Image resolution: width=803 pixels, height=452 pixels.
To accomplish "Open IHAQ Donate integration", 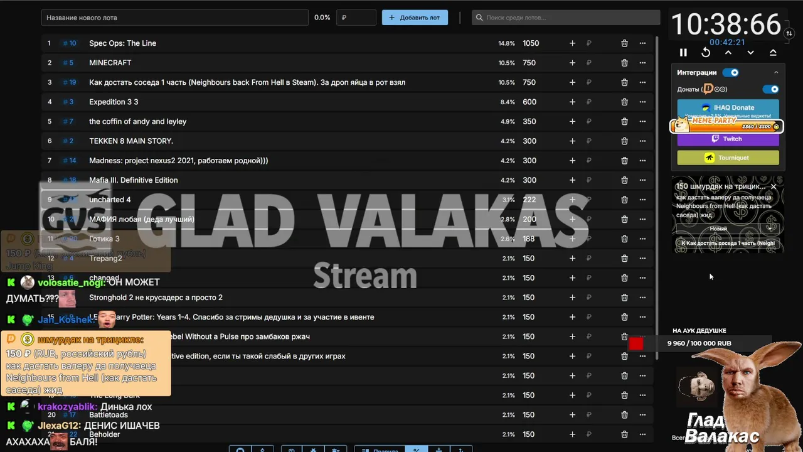I will pos(728,108).
